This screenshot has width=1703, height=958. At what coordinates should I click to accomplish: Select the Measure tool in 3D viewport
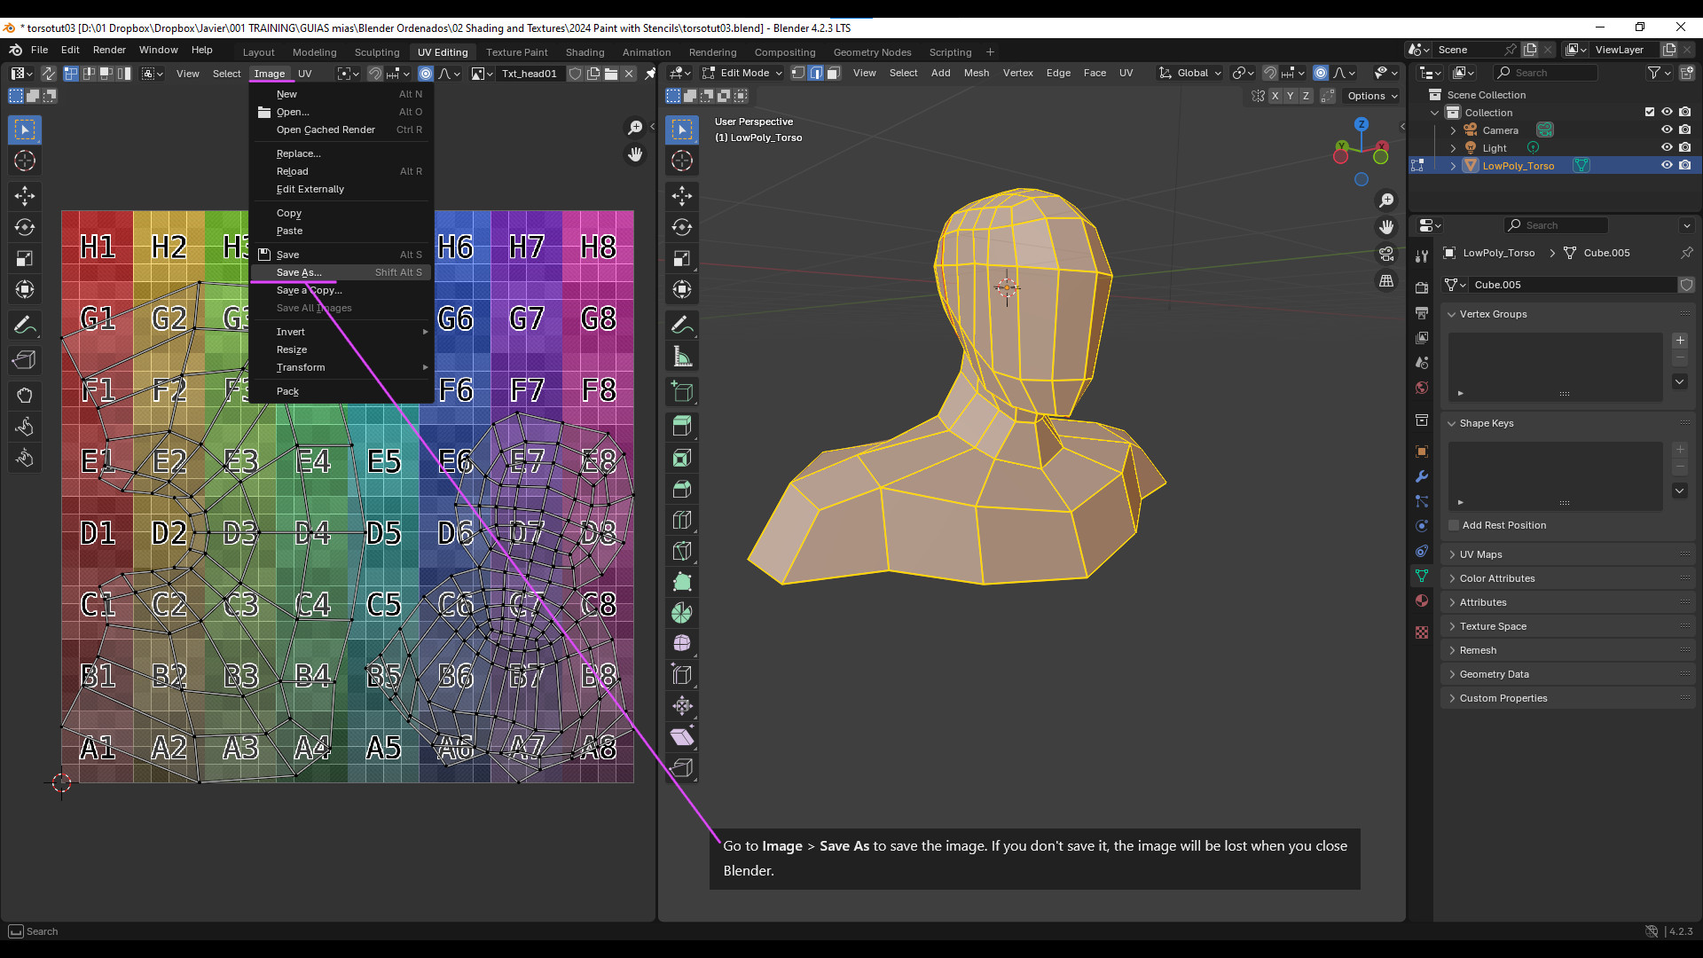click(682, 357)
